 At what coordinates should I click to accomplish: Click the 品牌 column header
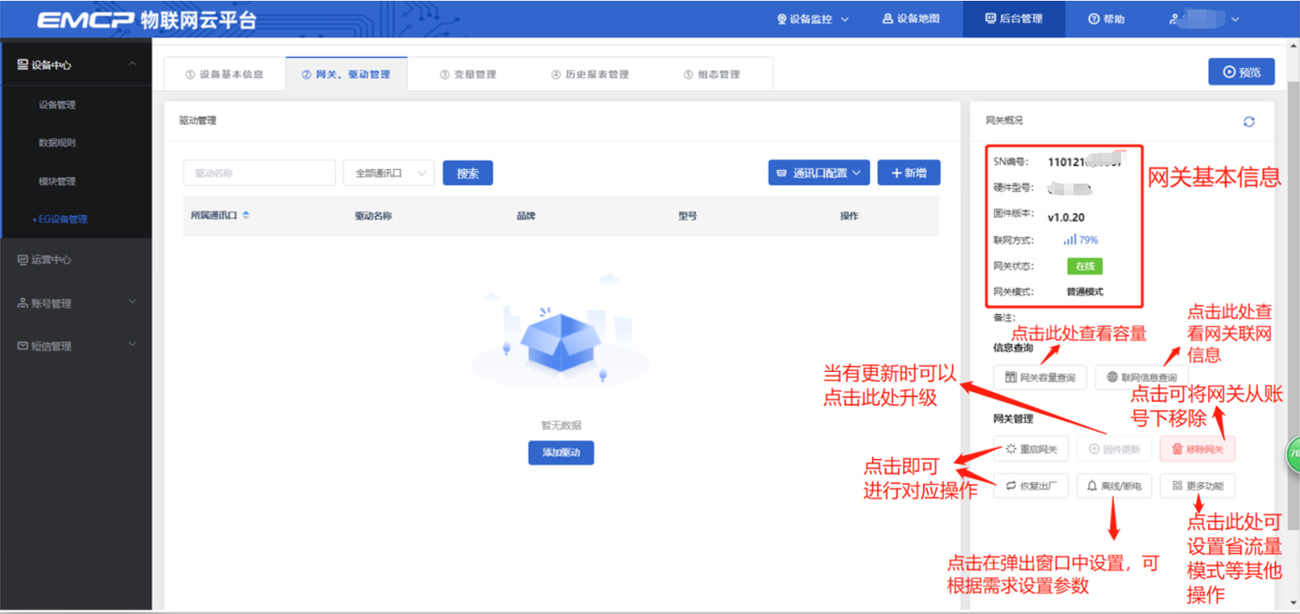pyautogui.click(x=526, y=216)
